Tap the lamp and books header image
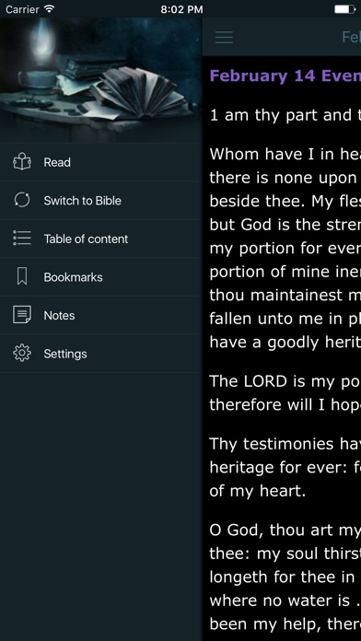361x641 pixels. (x=101, y=80)
